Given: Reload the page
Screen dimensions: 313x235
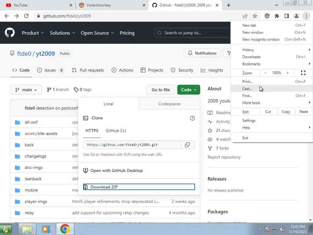Looking at the screenshot, I should click(x=26, y=16).
